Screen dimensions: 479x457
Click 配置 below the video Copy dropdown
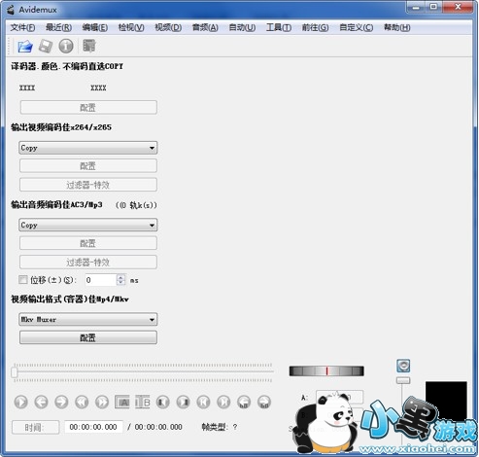click(88, 166)
